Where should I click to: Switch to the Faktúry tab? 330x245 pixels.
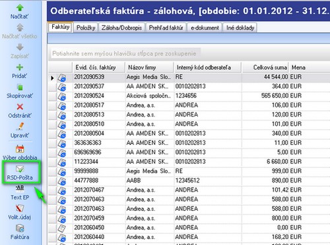click(61, 27)
